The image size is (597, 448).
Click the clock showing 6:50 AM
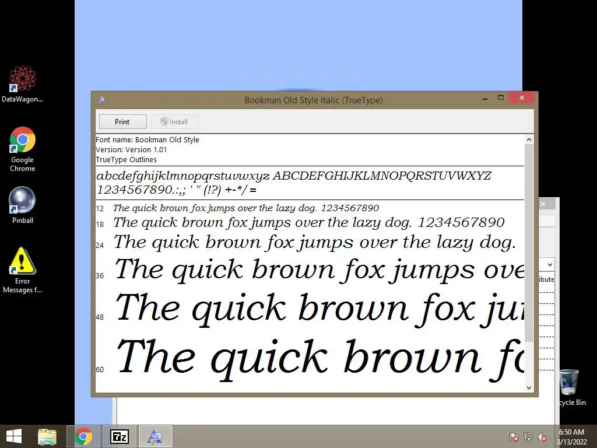(x=571, y=437)
